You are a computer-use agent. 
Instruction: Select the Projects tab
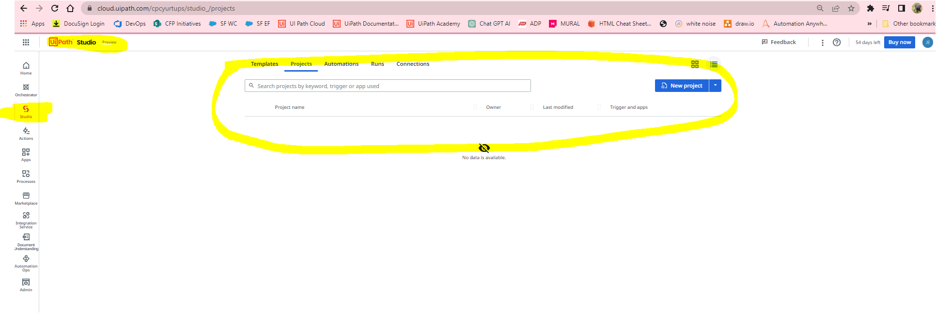[x=301, y=64]
